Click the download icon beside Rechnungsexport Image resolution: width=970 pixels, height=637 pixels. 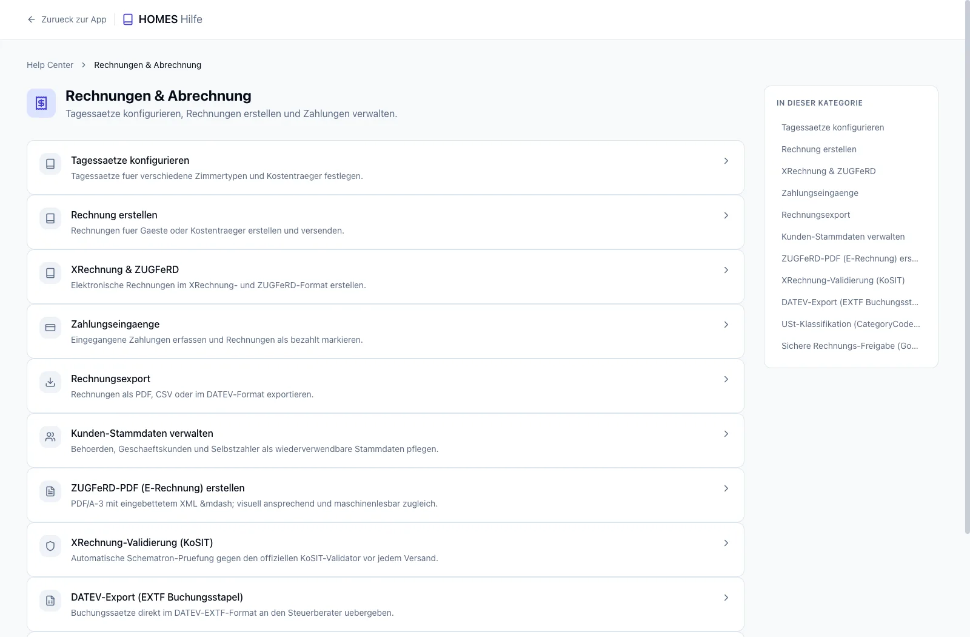[50, 382]
